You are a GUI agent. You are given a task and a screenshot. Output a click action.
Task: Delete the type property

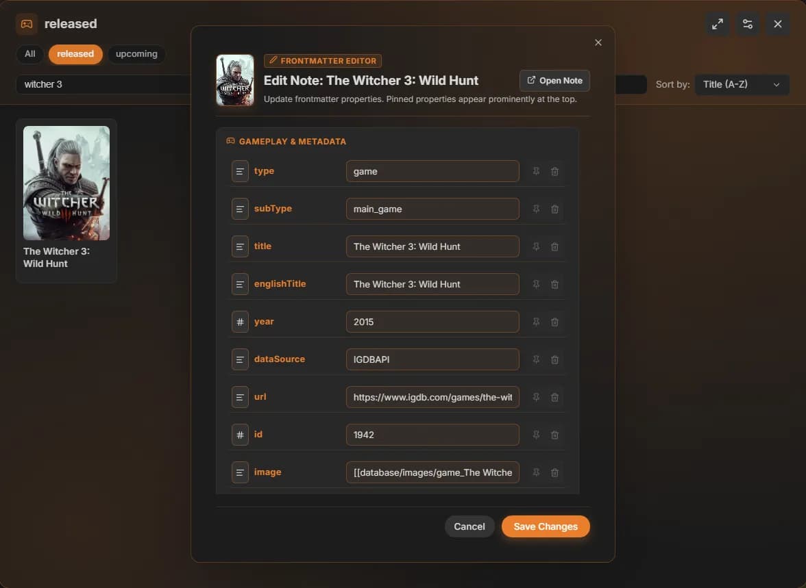click(554, 171)
